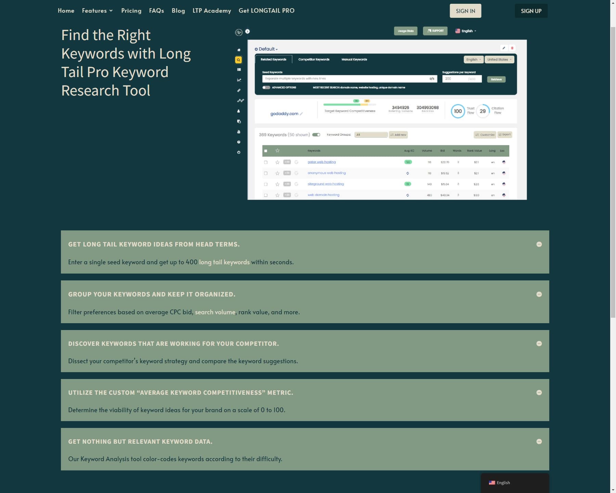The width and height of the screenshot is (616, 493).
Task: Open the rank tracker chart icon
Action: (x=239, y=80)
